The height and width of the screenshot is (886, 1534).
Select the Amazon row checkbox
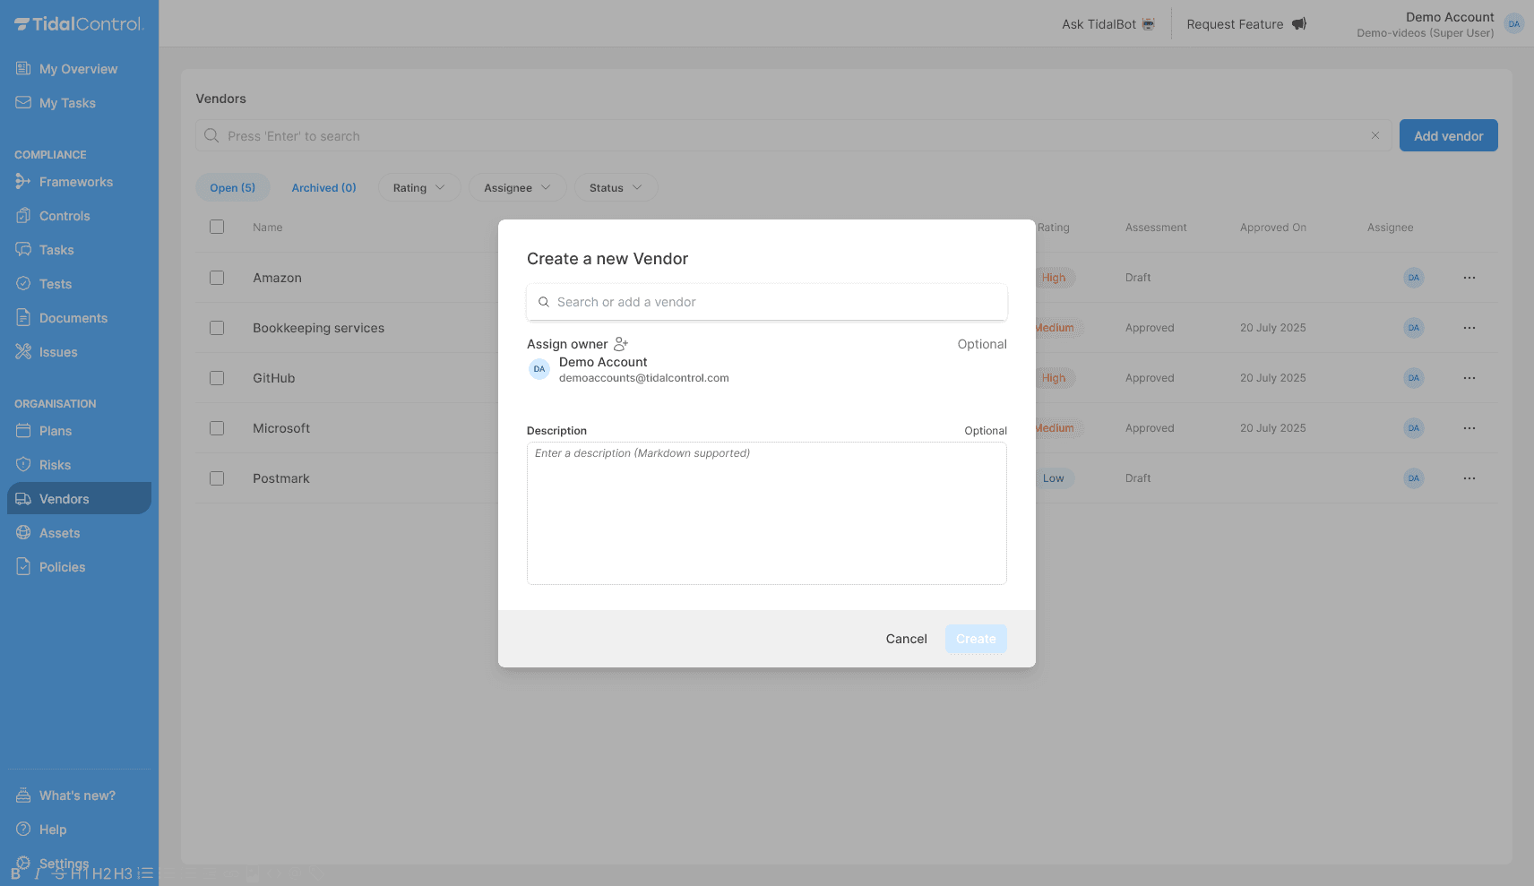tap(217, 278)
